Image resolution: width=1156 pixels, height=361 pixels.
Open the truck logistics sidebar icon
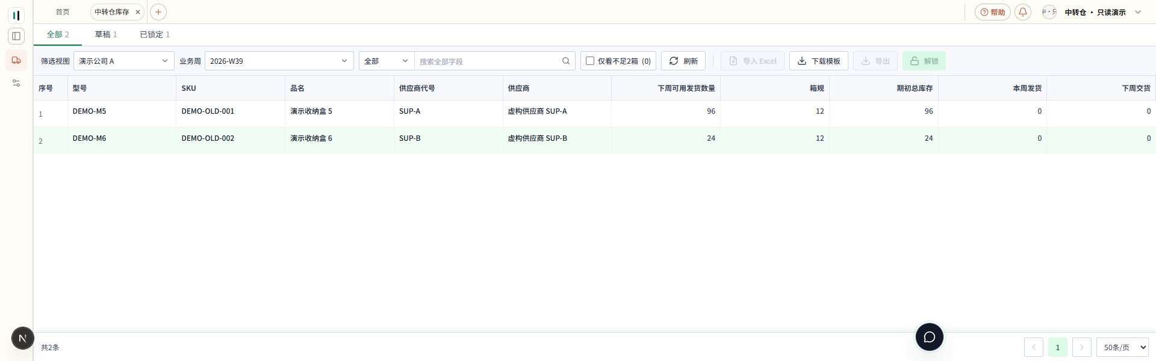click(16, 60)
